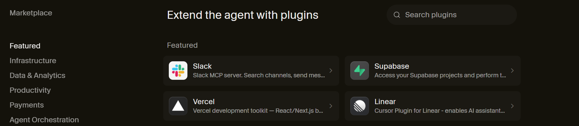Click the Slack logo icon
The image size is (579, 126).
coord(178,71)
